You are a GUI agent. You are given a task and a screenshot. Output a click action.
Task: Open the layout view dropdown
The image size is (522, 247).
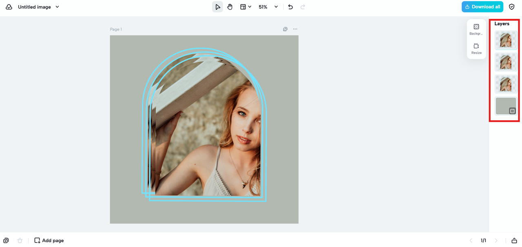pos(246,7)
